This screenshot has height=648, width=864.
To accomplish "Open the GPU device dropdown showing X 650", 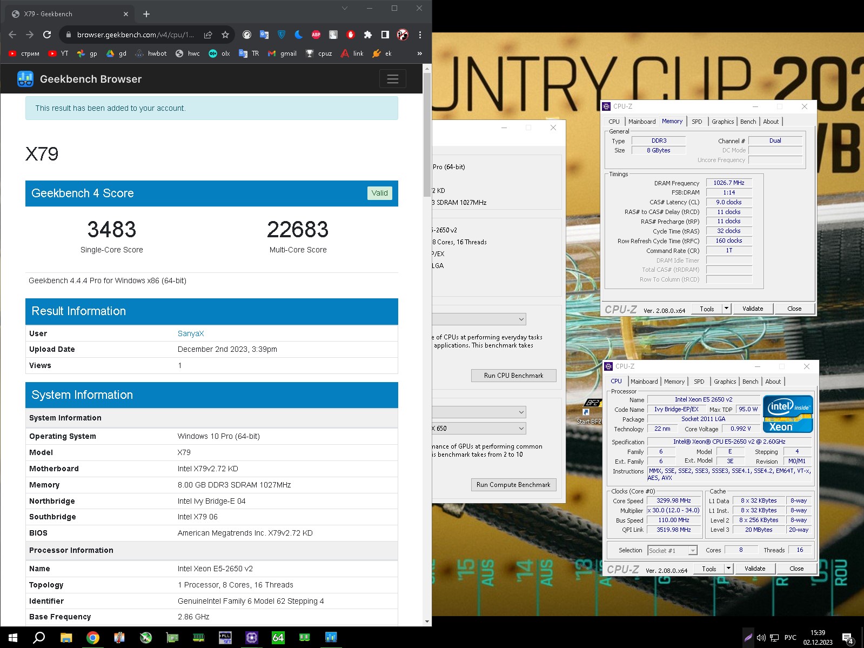I will point(479,428).
